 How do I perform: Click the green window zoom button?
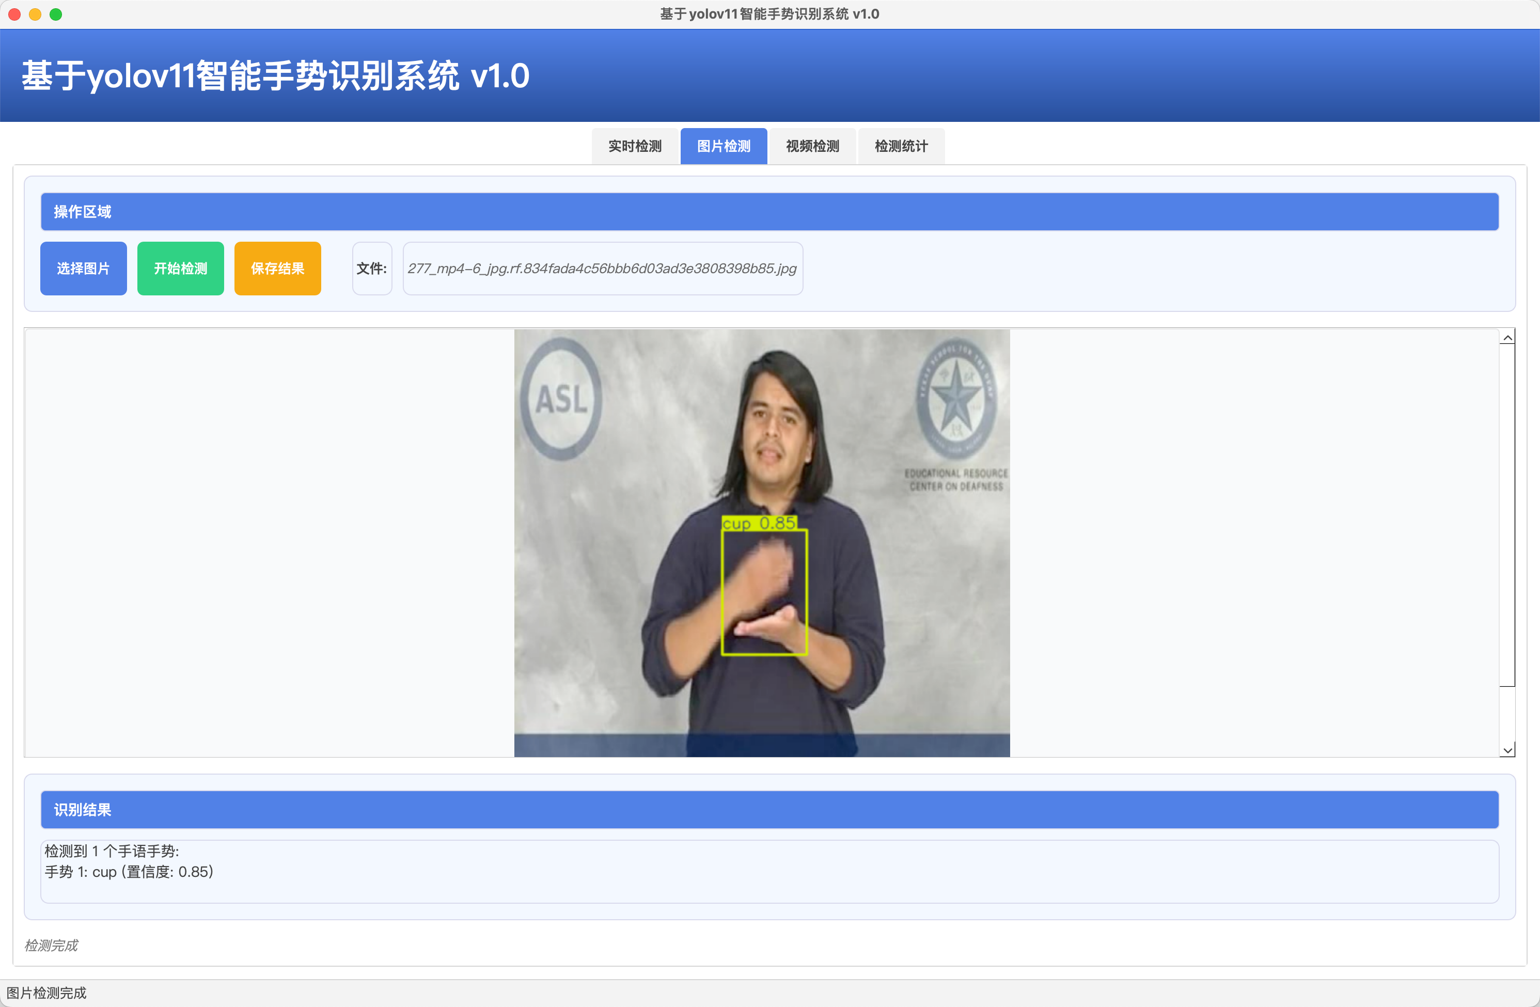(56, 14)
